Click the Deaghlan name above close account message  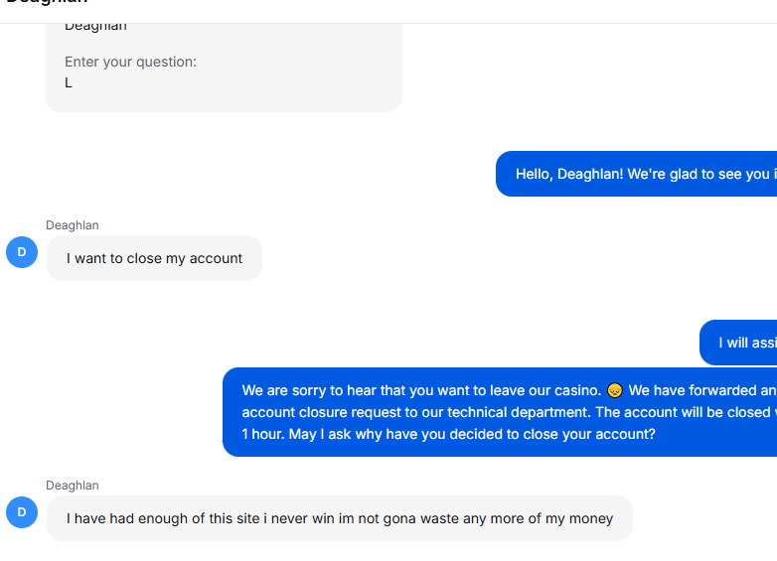pyautogui.click(x=73, y=225)
